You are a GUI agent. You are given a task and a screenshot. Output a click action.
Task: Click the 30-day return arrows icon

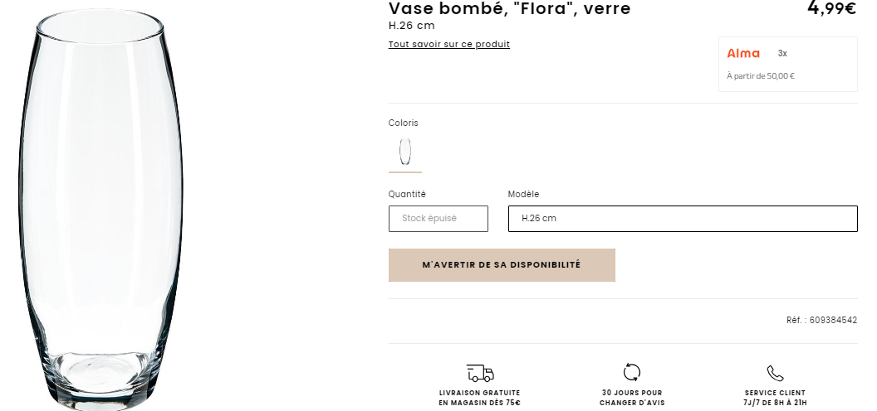click(x=631, y=373)
